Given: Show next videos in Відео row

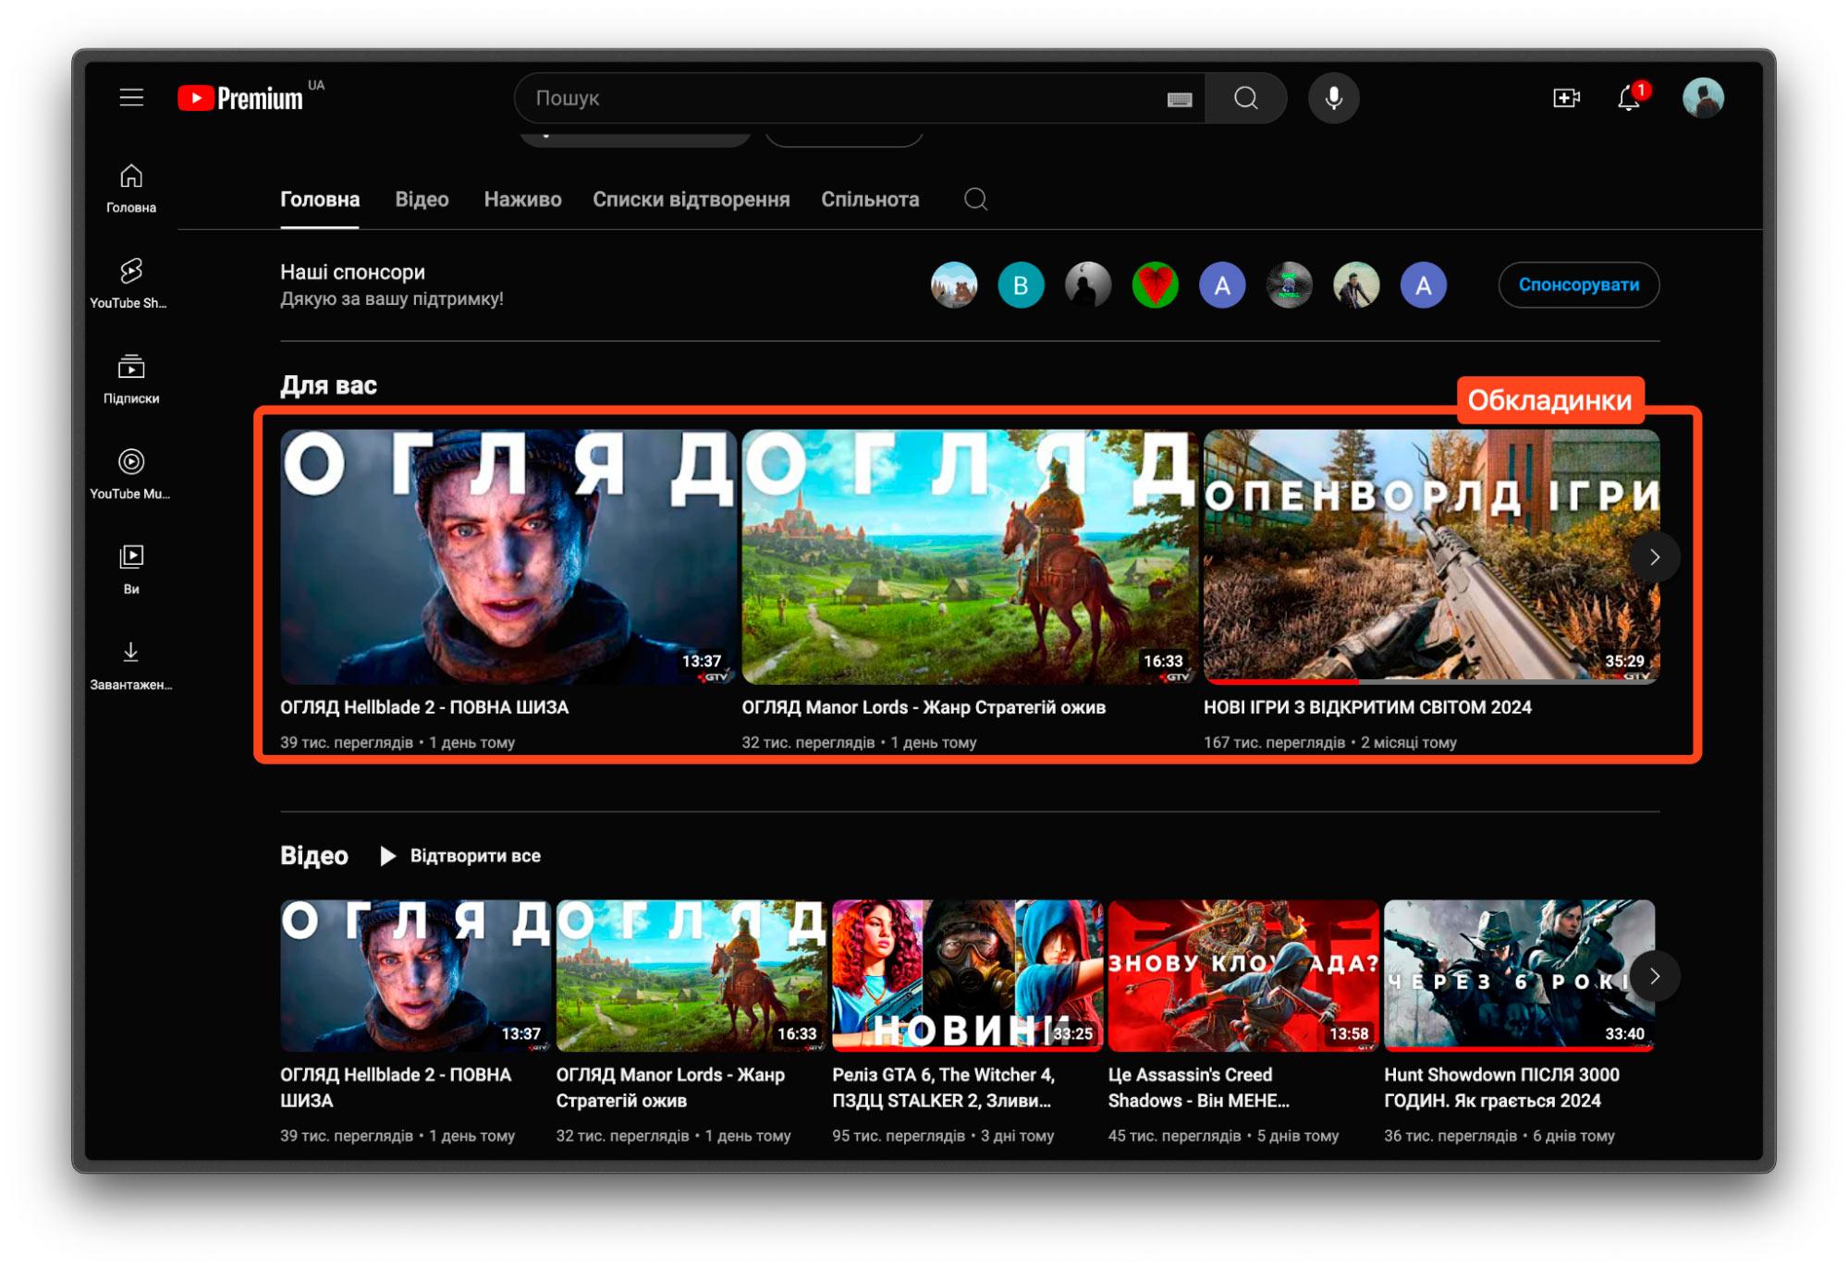Looking at the screenshot, I should pyautogui.click(x=1654, y=976).
